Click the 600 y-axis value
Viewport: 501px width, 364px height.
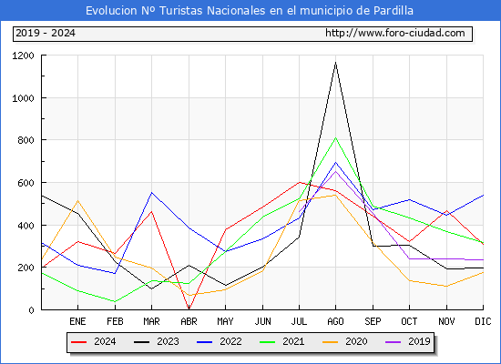[x=26, y=183]
